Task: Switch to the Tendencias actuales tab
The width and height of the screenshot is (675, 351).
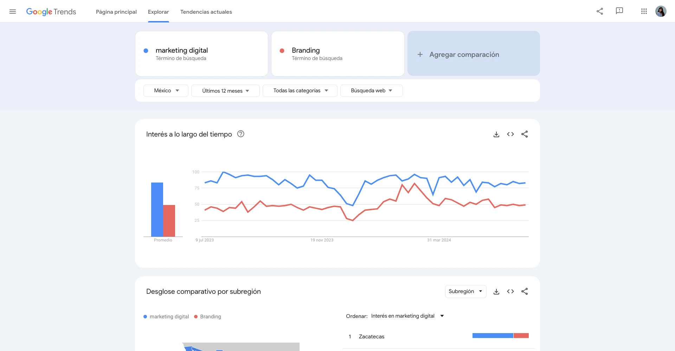Action: click(x=206, y=12)
